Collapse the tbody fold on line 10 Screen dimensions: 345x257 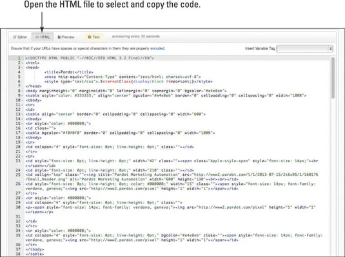tap(22, 100)
